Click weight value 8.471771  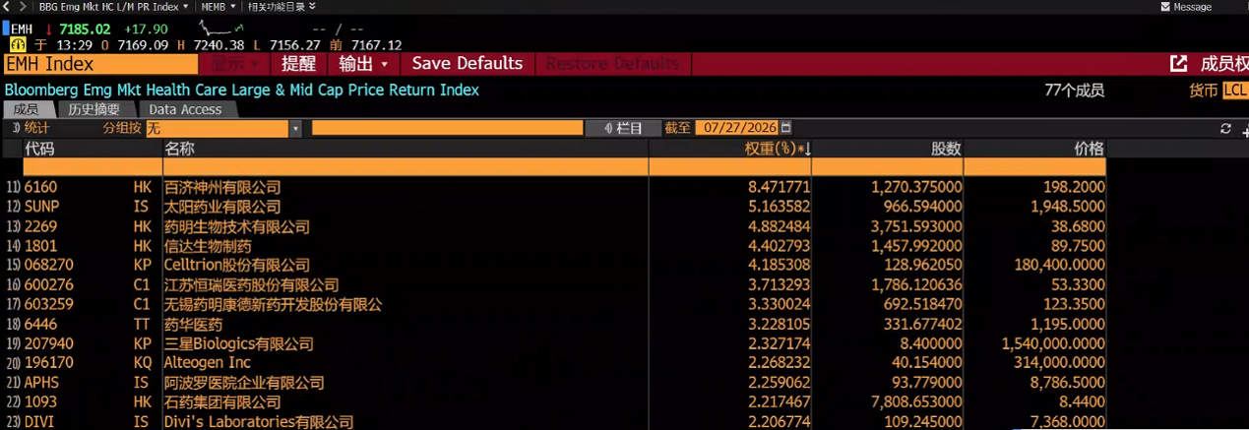click(x=780, y=187)
